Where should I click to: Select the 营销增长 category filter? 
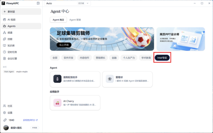[x=100, y=58]
